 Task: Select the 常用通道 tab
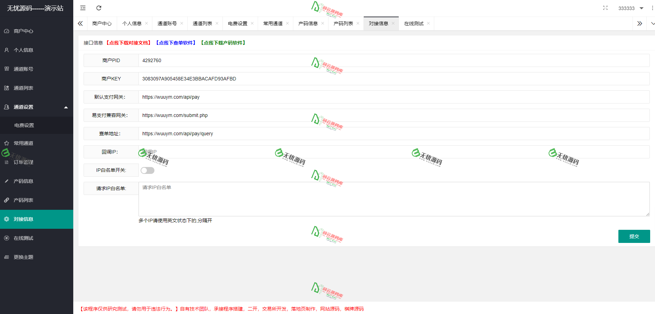(273, 23)
